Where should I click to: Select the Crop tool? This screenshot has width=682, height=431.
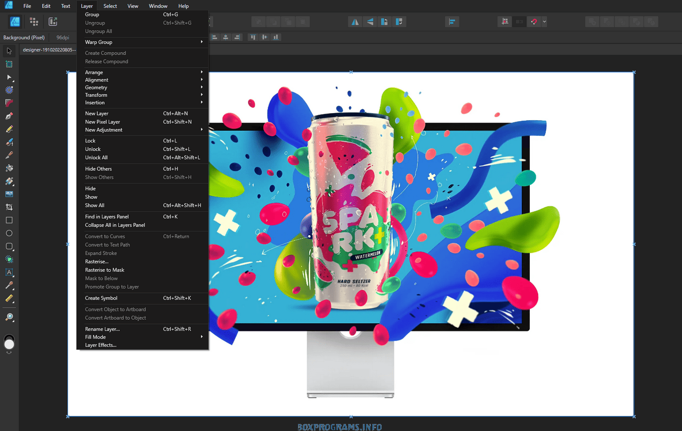point(9,207)
